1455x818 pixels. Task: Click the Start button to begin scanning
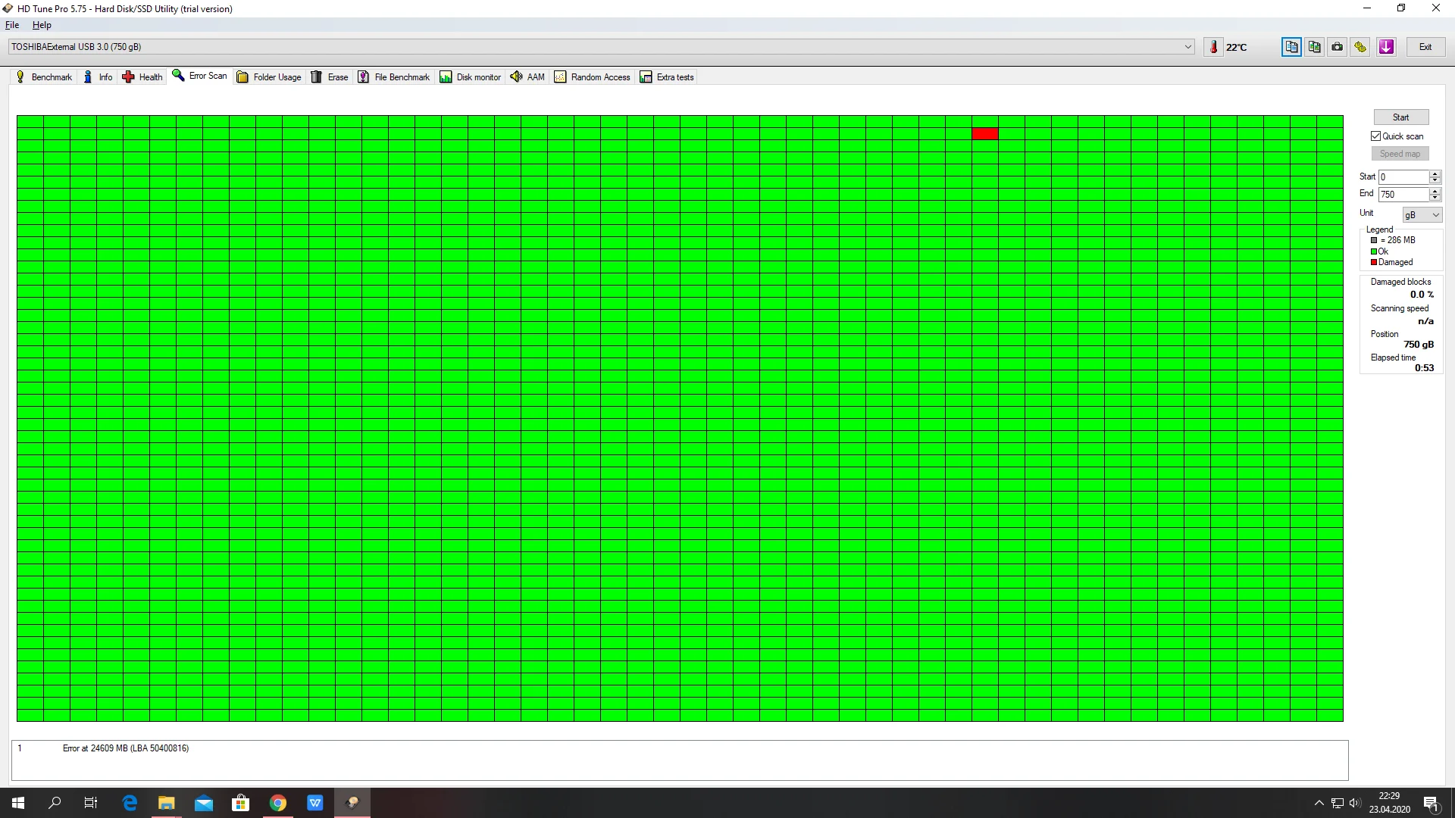pos(1400,117)
